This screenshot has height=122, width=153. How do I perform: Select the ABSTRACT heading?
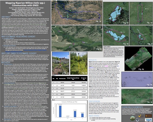6,17
